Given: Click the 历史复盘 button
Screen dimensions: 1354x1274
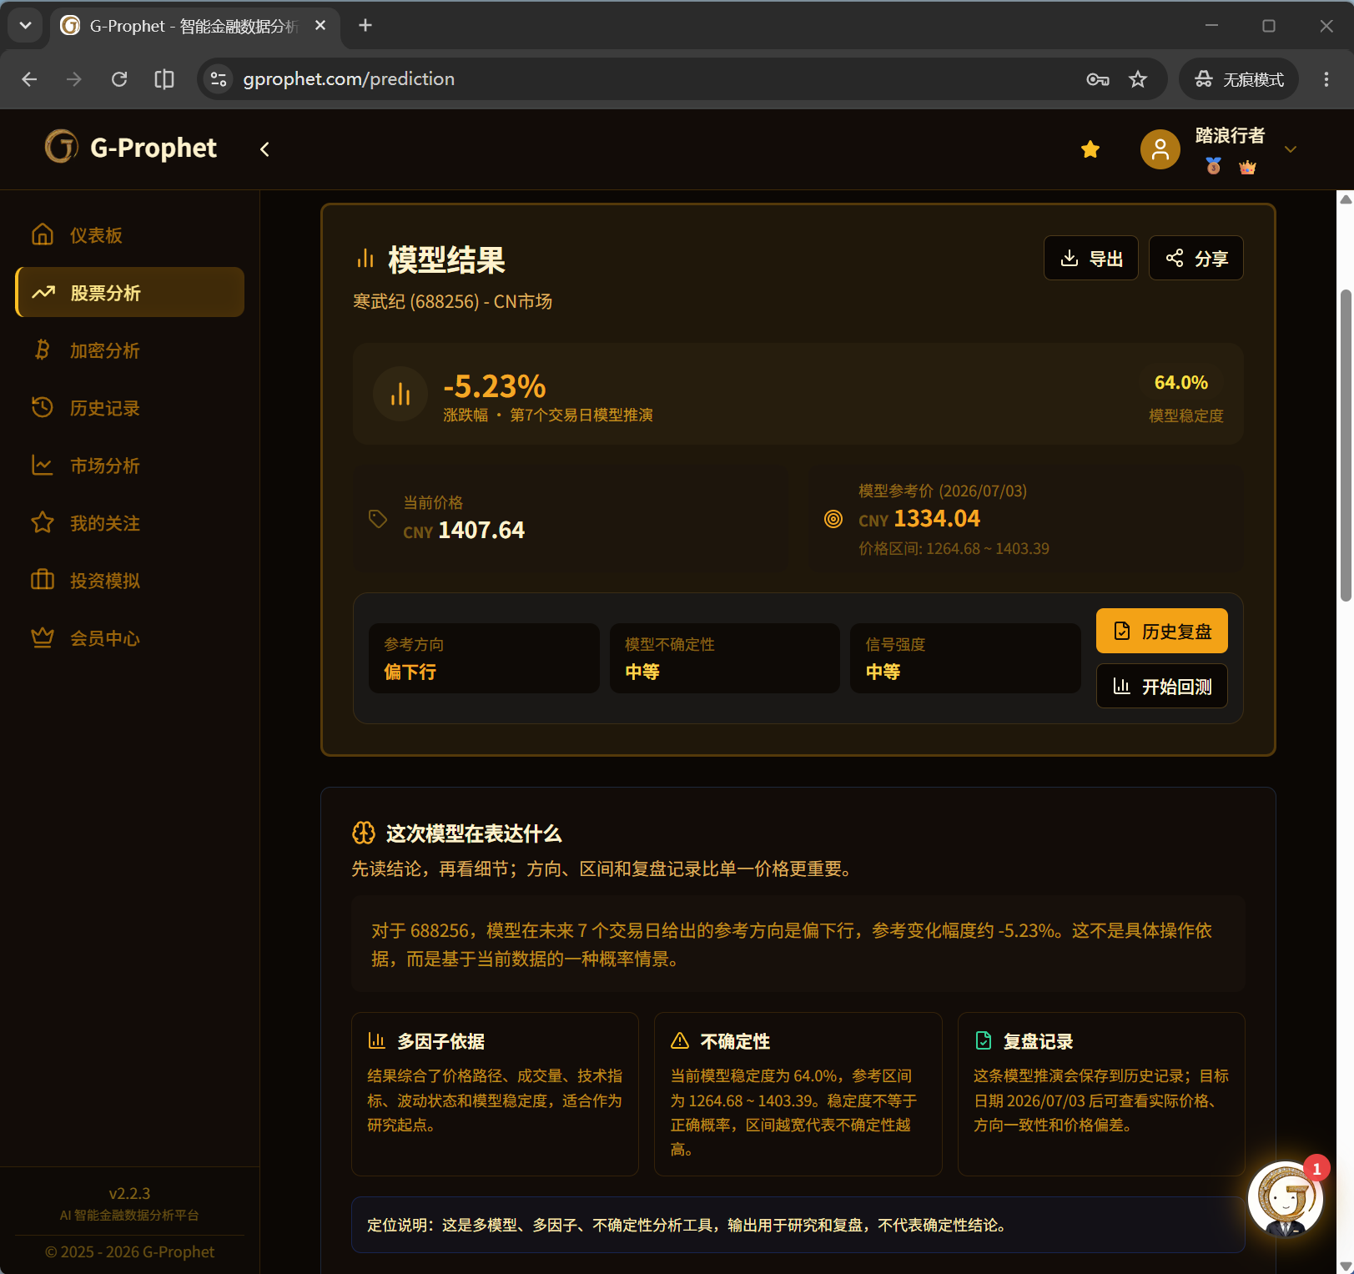Looking at the screenshot, I should click(x=1161, y=632).
